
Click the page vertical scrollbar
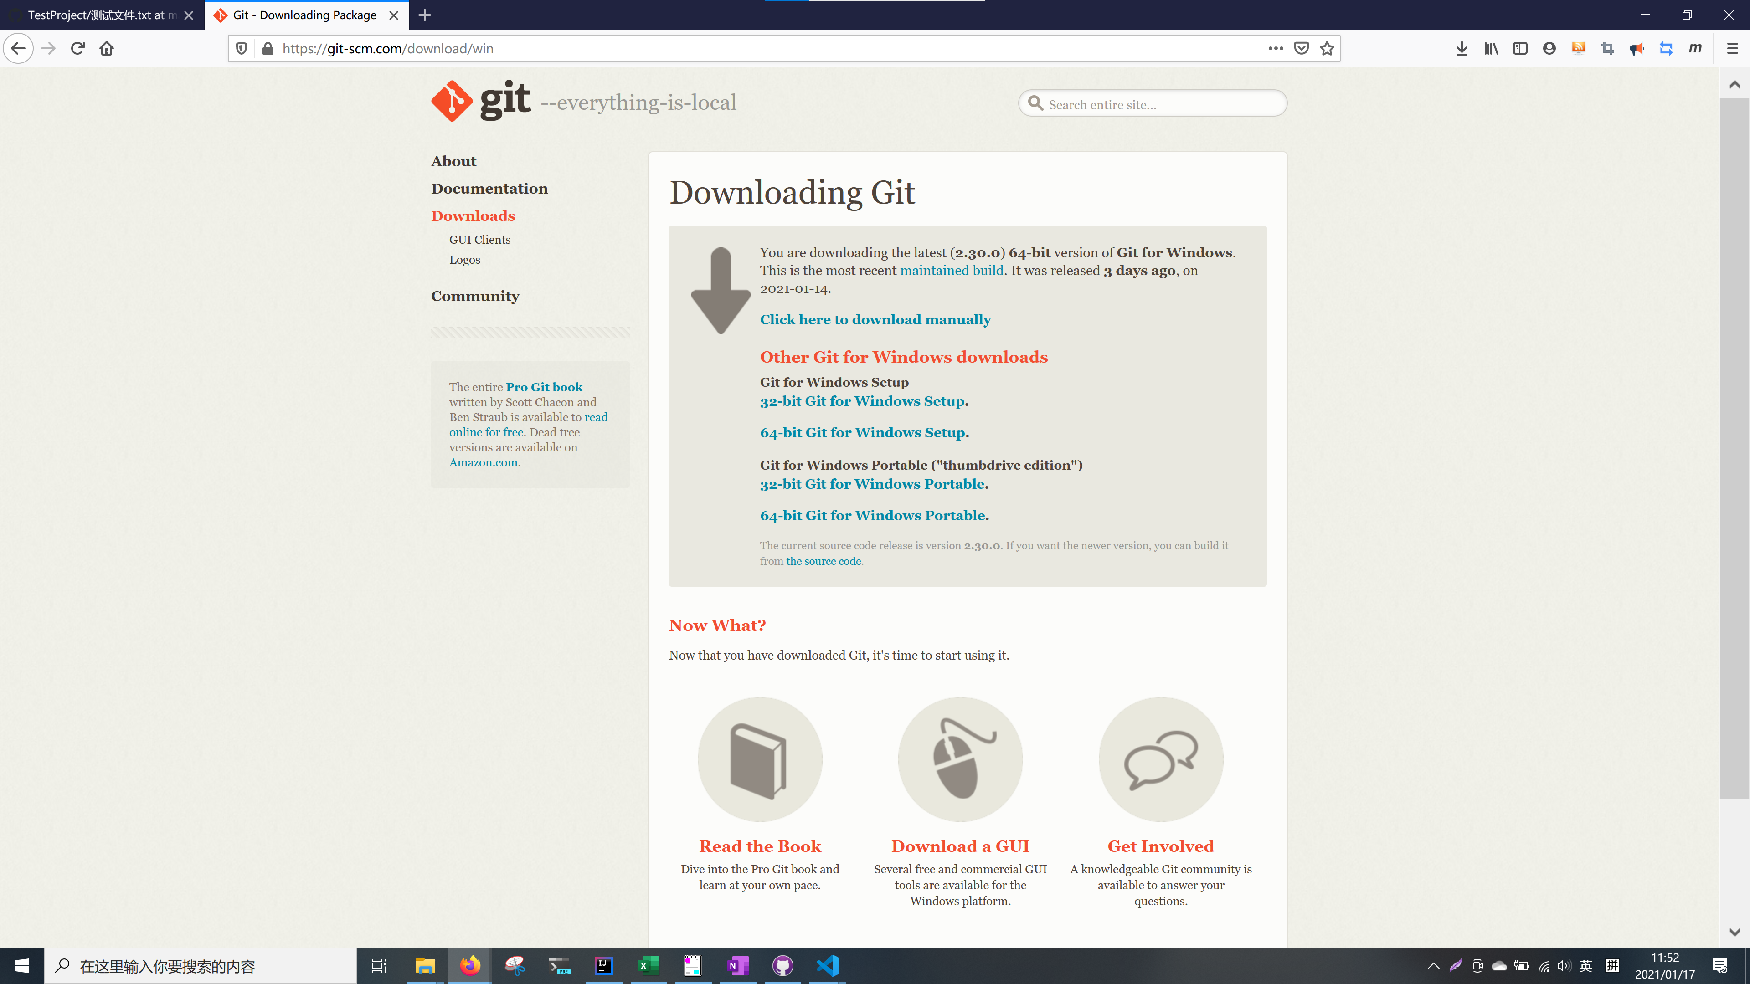pos(1734,448)
